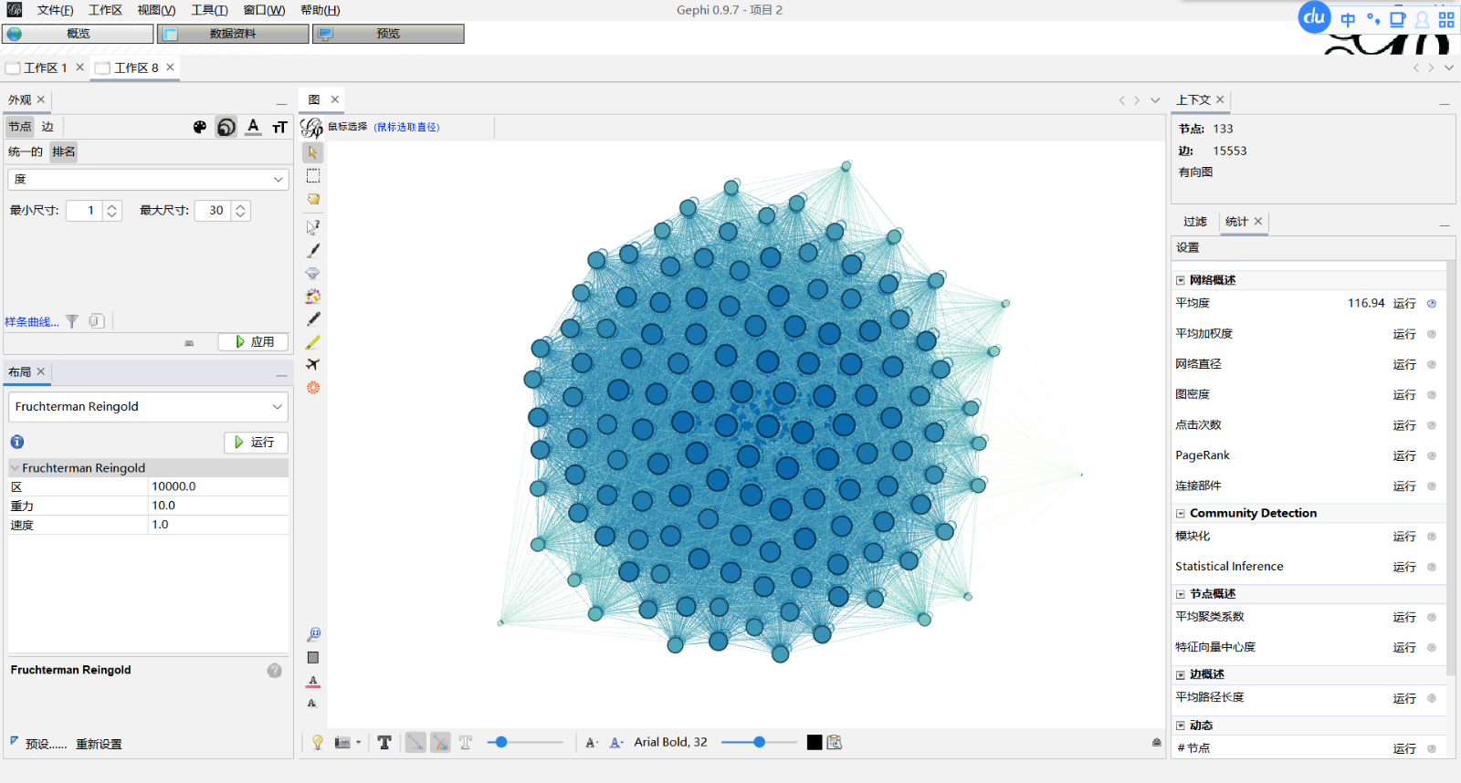Screen dimensions: 1461x783
Task: Collapse the dynamic (动态) section
Action: [x=1181, y=726]
